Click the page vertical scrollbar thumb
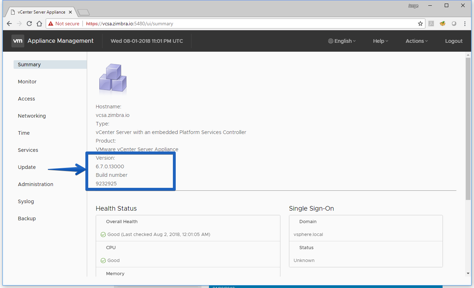The width and height of the screenshot is (474, 288). (468, 129)
